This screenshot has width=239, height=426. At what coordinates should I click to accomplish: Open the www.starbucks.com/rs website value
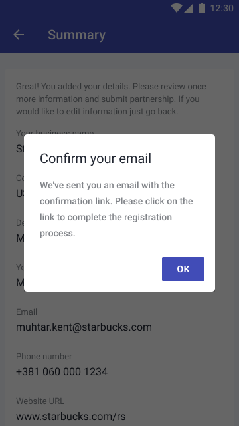click(x=71, y=416)
